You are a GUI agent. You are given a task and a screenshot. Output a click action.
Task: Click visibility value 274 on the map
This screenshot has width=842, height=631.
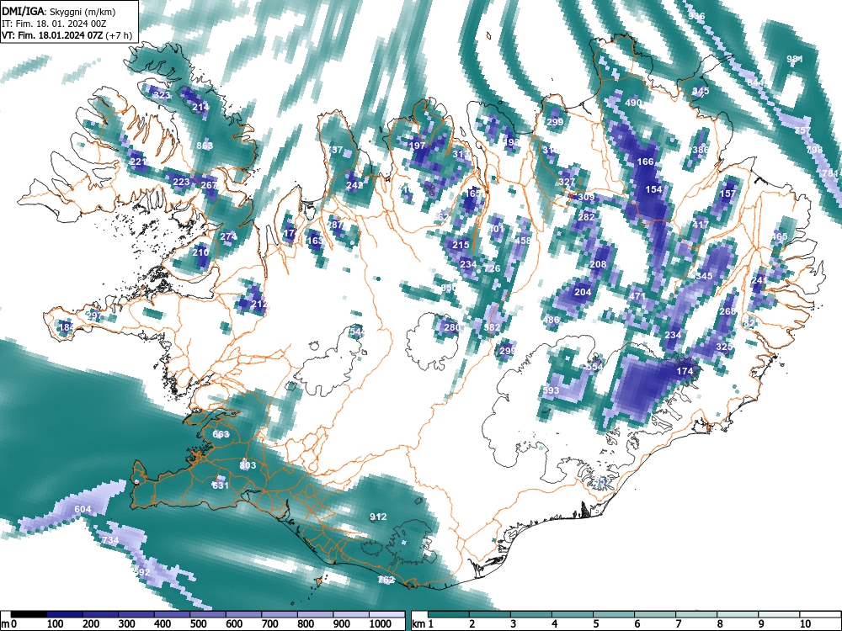(x=228, y=236)
